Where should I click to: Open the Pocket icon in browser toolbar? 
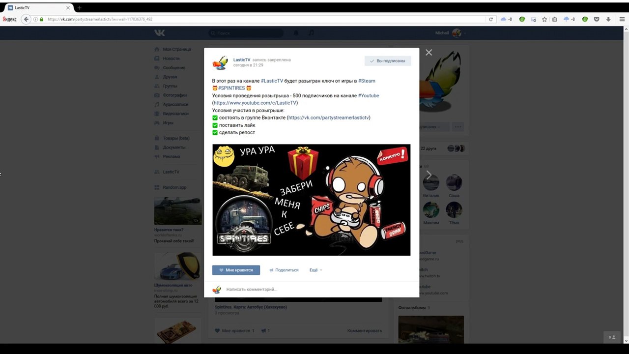click(597, 19)
